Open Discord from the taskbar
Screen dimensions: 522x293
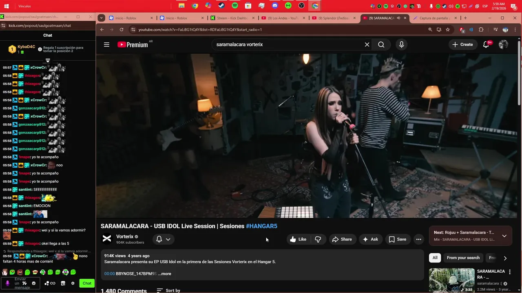[x=275, y=6]
